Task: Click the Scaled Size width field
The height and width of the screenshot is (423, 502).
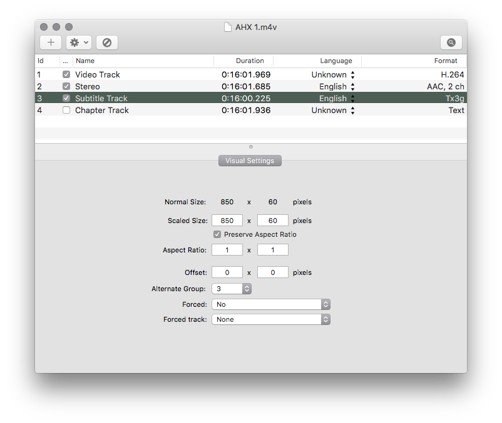Action: coord(227,221)
